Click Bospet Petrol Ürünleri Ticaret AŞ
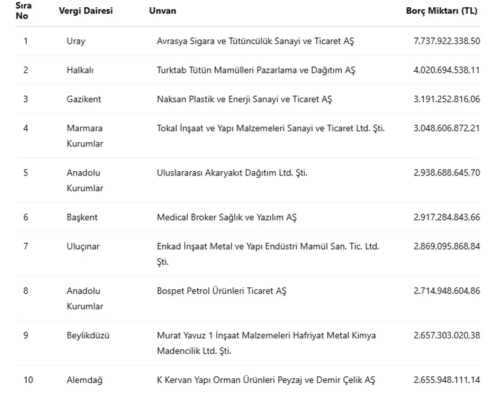The image size is (495, 398). point(222,291)
